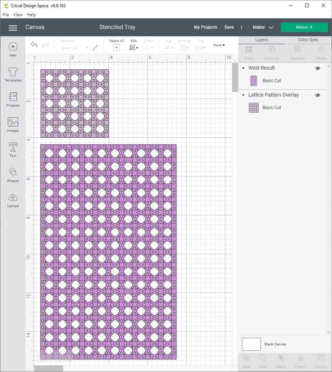Open the hamburger menu next to Canvas
The height and width of the screenshot is (372, 332).
(13, 28)
